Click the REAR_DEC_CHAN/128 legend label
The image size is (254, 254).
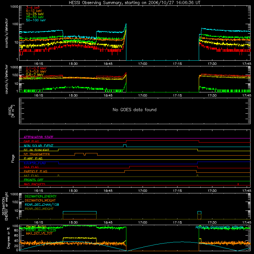[42, 204]
